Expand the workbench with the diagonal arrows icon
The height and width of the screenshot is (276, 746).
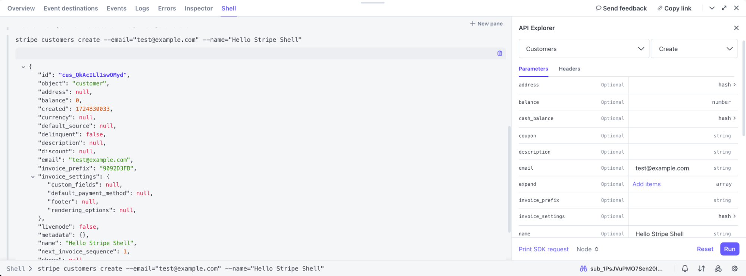click(724, 8)
